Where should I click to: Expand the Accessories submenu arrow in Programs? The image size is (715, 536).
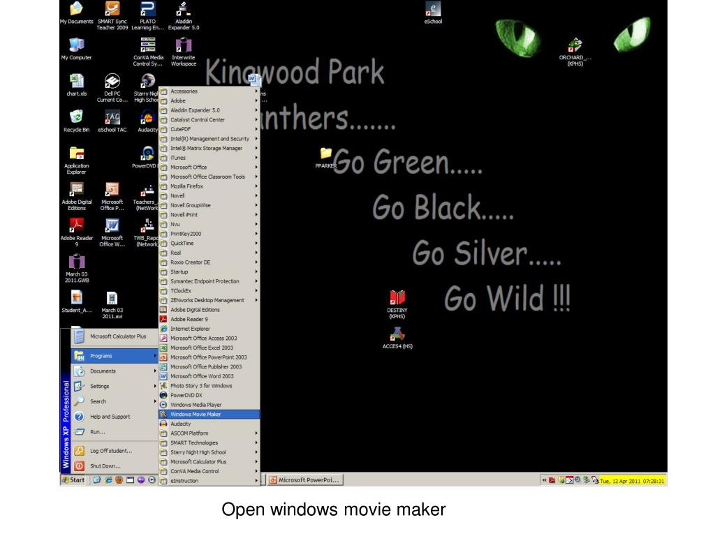(256, 91)
